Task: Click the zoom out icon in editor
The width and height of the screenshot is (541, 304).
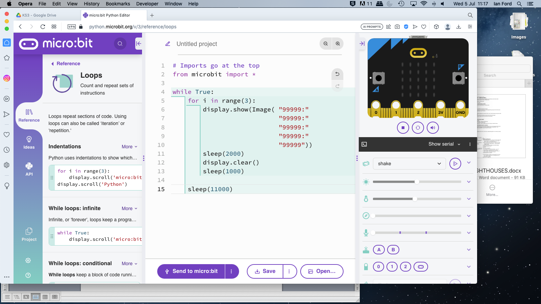Action: click(326, 44)
